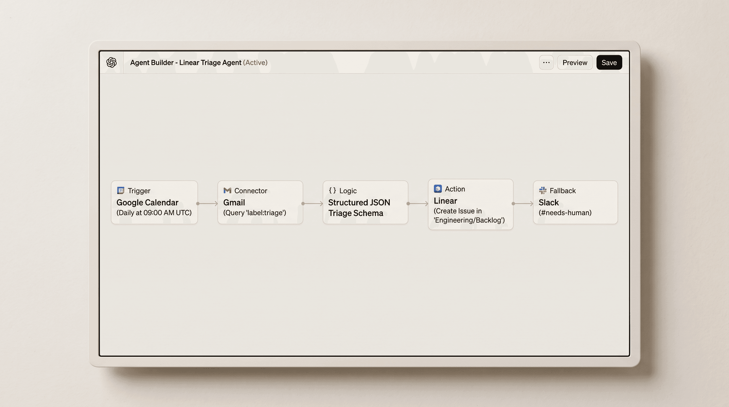Click the Connector node type label

pos(251,191)
